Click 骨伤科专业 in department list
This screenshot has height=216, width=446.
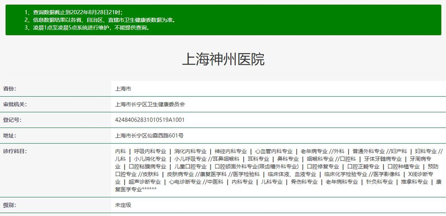pyautogui.click(x=304, y=182)
